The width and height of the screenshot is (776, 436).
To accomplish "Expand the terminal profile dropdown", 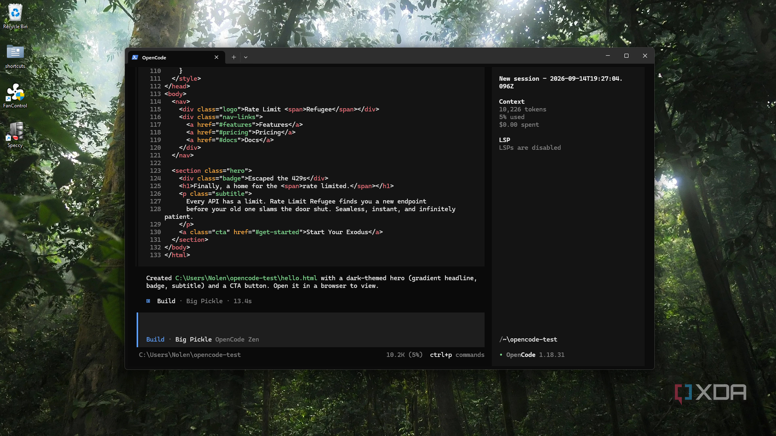I will pos(245,57).
